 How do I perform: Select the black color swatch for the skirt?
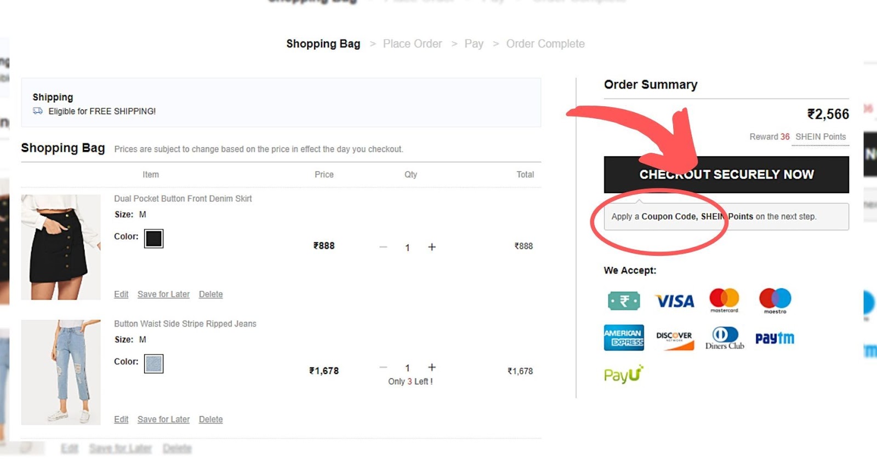153,238
